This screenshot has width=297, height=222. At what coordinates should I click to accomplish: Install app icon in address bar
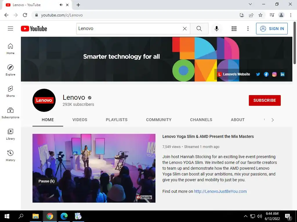pos(242,15)
